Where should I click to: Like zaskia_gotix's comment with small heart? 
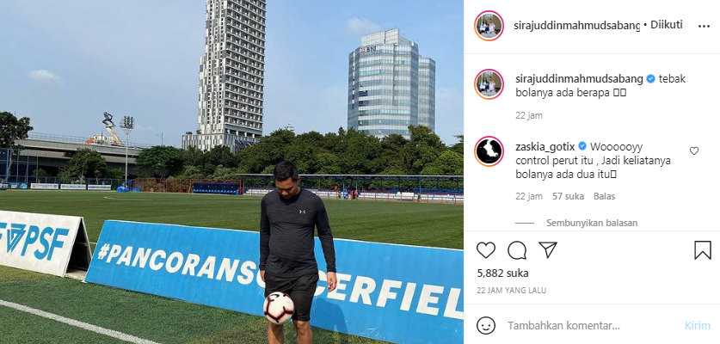(x=694, y=150)
